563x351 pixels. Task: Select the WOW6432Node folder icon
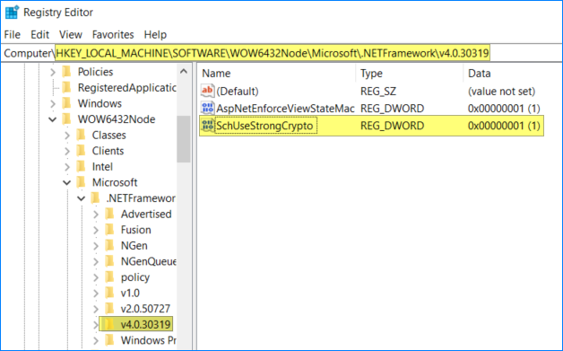(66, 119)
